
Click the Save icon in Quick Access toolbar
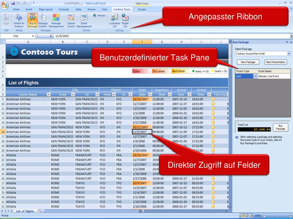pyautogui.click(x=13, y=3)
